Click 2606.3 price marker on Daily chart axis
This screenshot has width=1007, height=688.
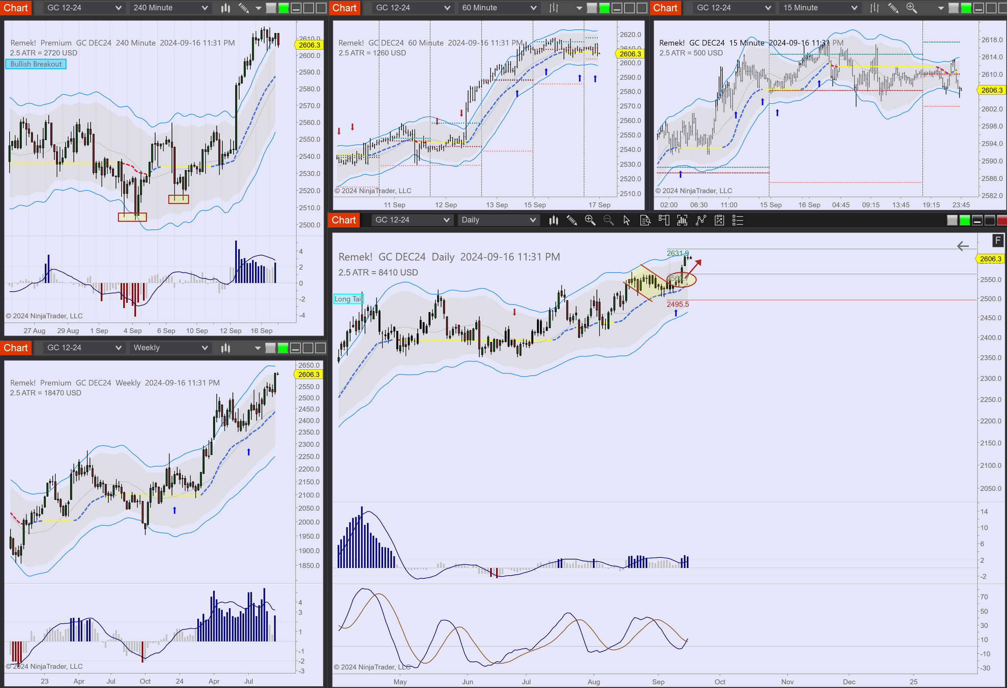(x=990, y=259)
